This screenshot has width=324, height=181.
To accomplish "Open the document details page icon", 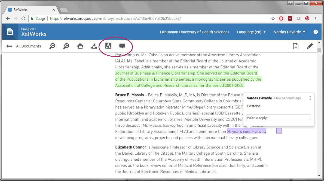I will (296, 46).
